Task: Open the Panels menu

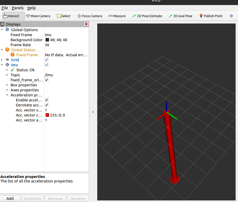Action: coord(18,8)
